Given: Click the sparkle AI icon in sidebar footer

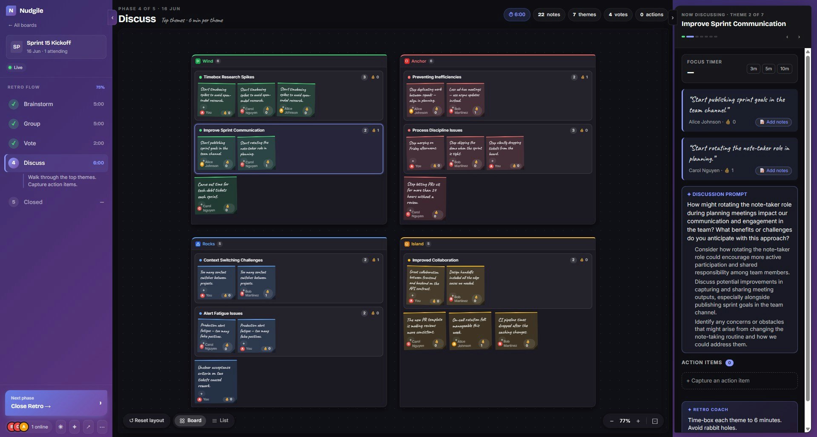Looking at the screenshot, I should [75, 427].
